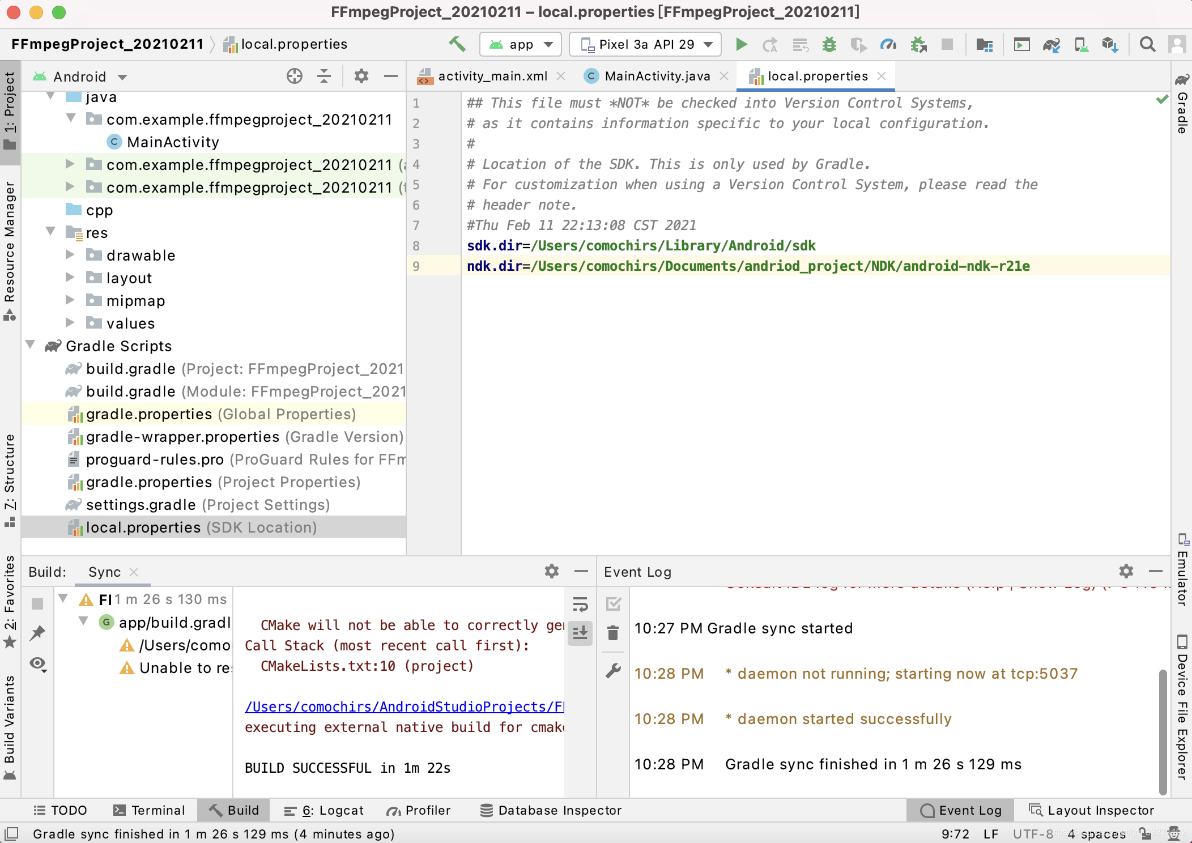Click the TODO tool button

tap(60, 810)
